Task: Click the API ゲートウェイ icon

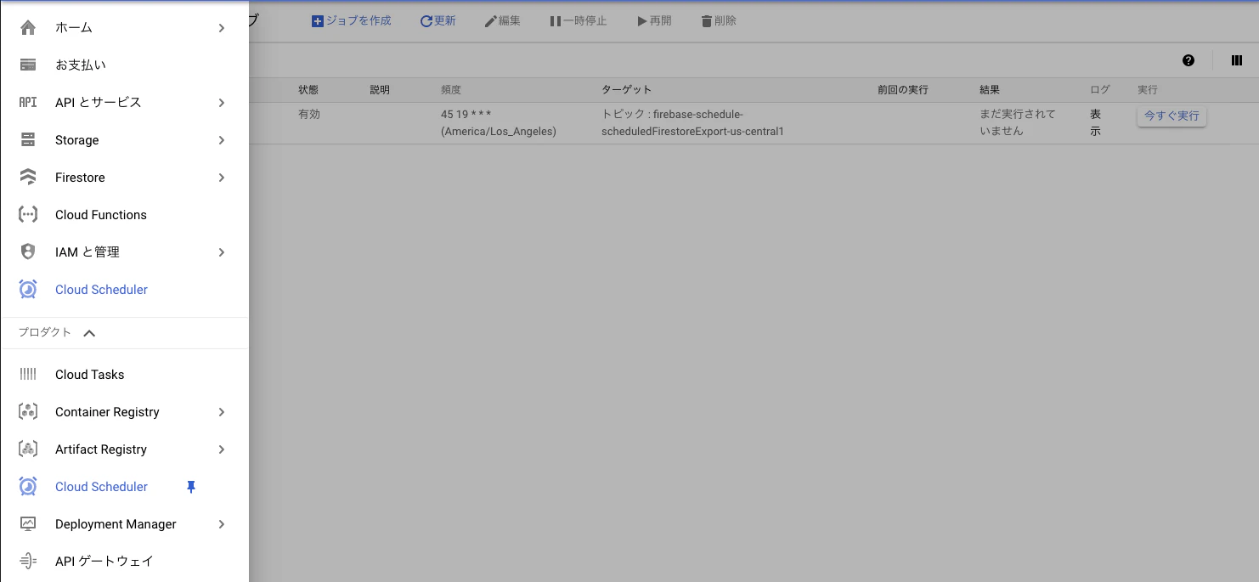Action: click(x=28, y=562)
